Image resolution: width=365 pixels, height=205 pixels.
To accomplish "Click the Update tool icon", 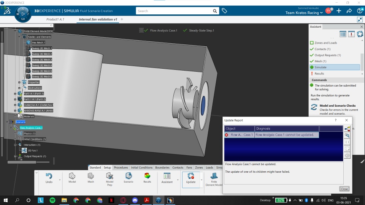I will [x=190, y=176].
